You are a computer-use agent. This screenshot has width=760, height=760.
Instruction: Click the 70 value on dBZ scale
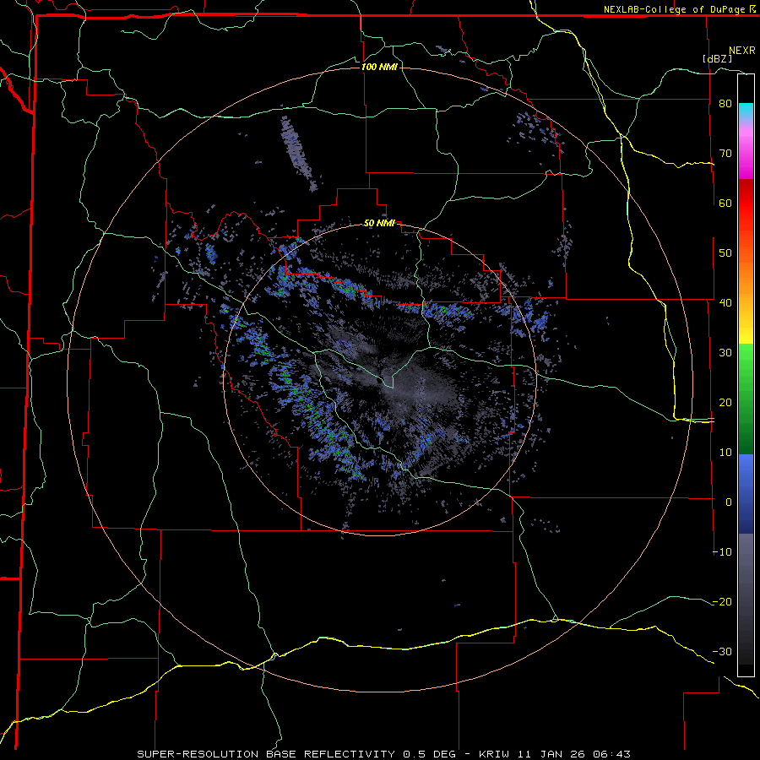click(x=725, y=154)
